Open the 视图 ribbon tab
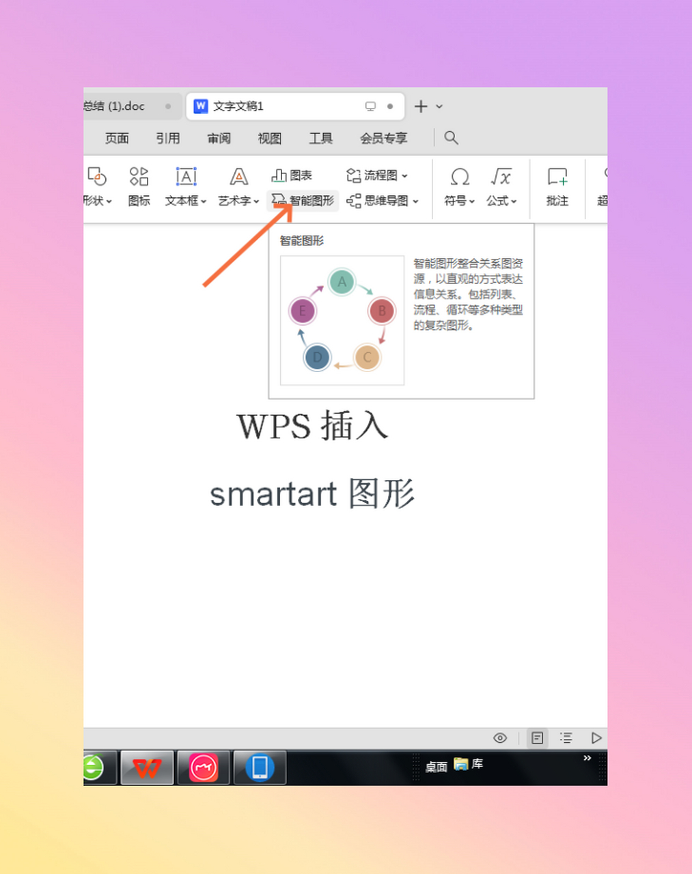Viewport: 692px width, 874px height. point(269,138)
